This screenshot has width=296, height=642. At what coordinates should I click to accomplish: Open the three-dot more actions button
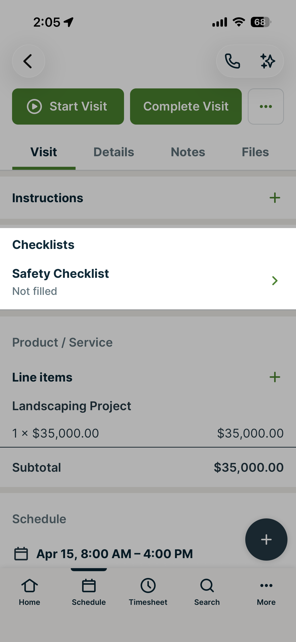(266, 106)
